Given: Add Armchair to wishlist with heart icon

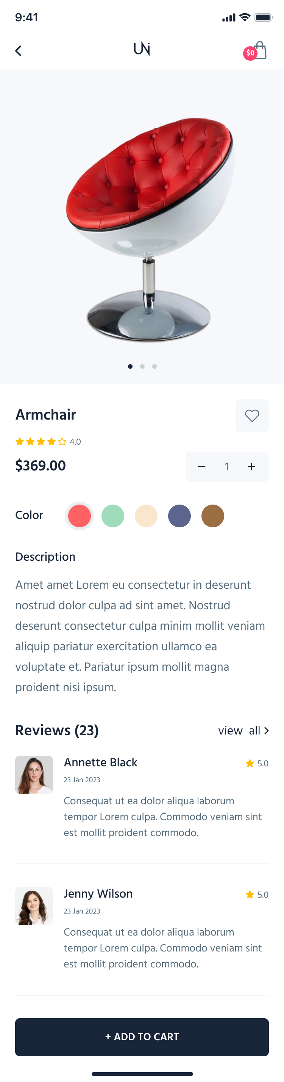Looking at the screenshot, I should pos(252,415).
